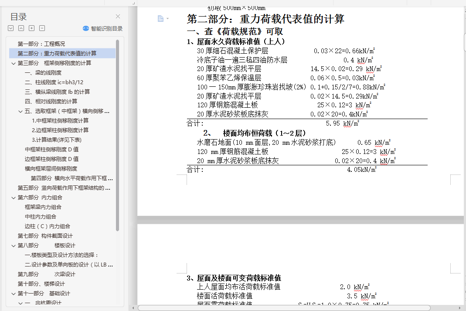The height and width of the screenshot is (311, 466).
Task: Click the minus box icon under 目录
Action: point(42,28)
